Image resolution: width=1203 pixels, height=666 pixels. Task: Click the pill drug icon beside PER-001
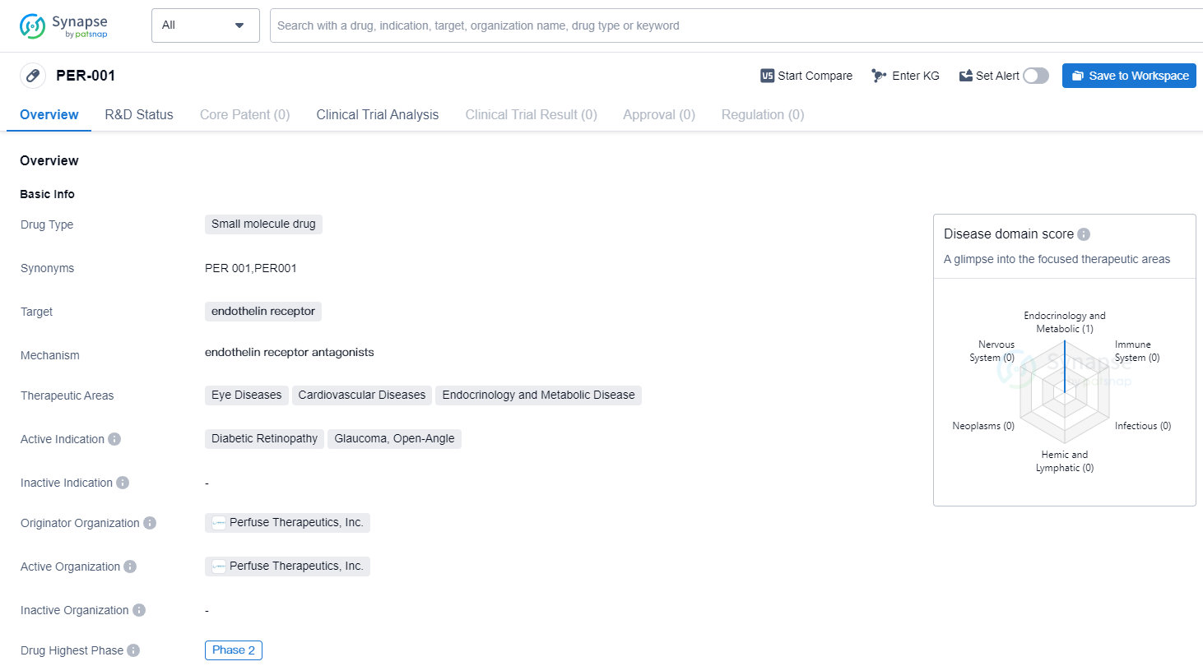(x=33, y=76)
